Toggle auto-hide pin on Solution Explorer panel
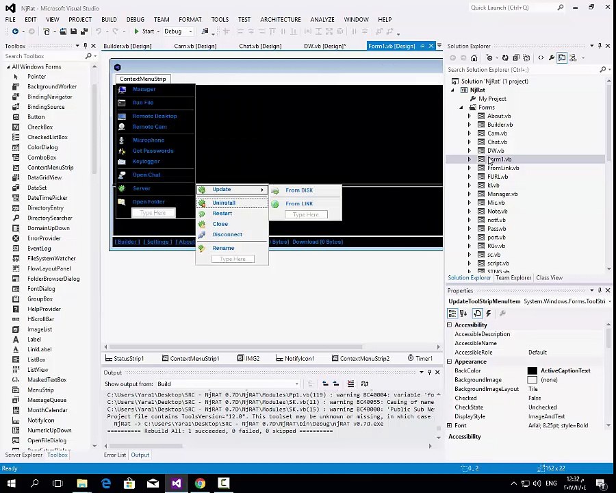This screenshot has width=616, height=493. click(x=600, y=46)
